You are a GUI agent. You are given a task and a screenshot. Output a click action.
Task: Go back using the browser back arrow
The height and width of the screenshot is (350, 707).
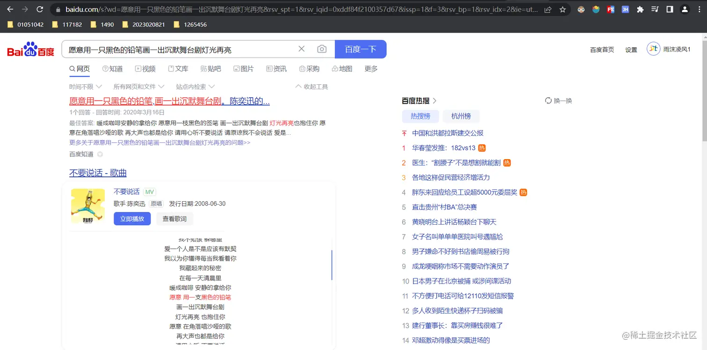(x=10, y=9)
